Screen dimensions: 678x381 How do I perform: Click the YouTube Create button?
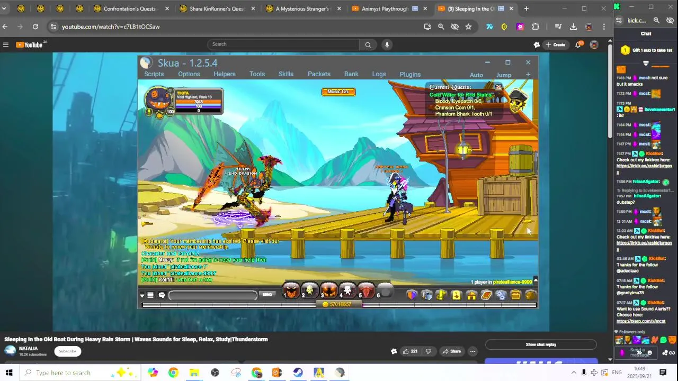(x=556, y=44)
